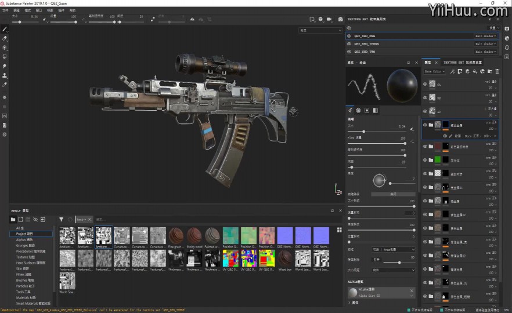Hide the AO layer

(425, 111)
